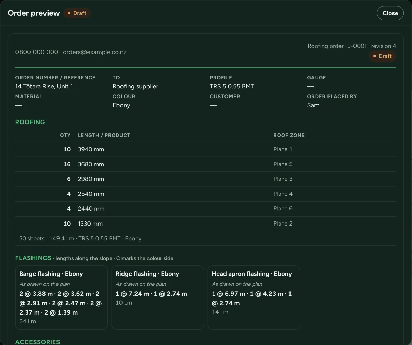Select the "Plane 2" roof zone cell
The height and width of the screenshot is (345, 412).
[283, 224]
